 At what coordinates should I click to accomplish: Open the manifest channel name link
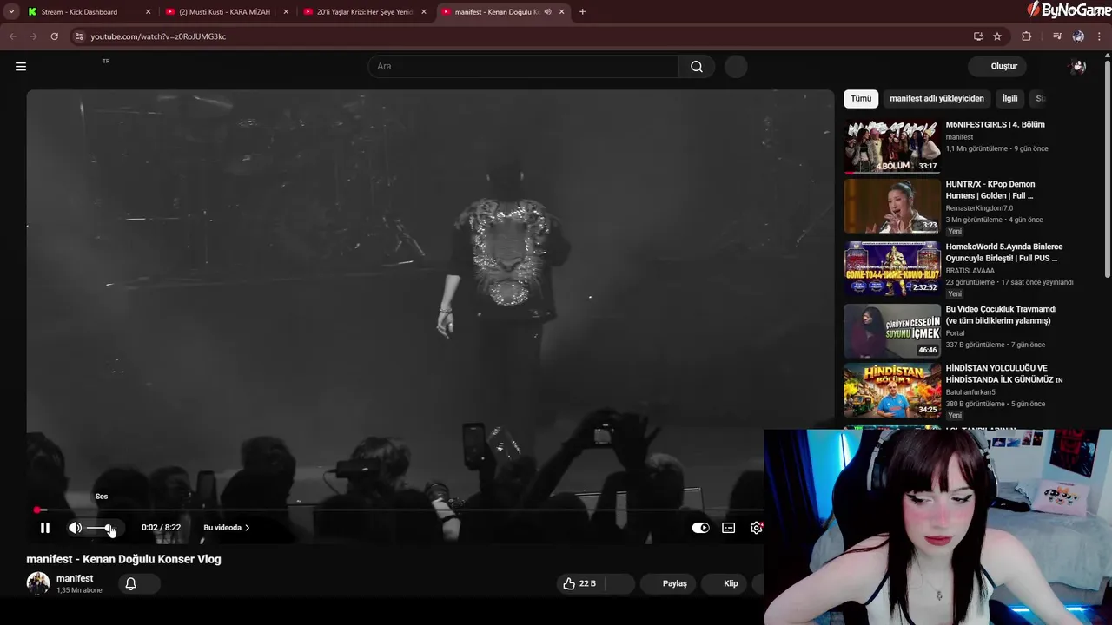[x=75, y=578]
